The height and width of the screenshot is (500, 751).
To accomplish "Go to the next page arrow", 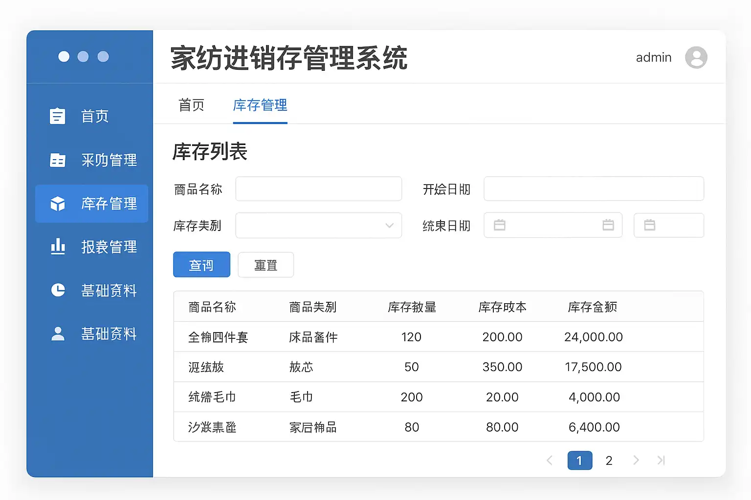I will (x=636, y=460).
